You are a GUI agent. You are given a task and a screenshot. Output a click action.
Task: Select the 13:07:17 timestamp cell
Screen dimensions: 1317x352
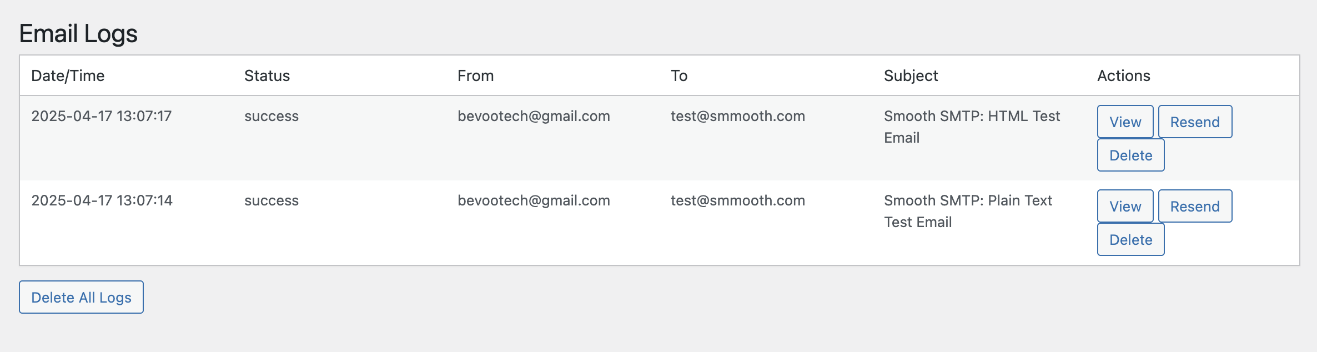click(x=102, y=116)
